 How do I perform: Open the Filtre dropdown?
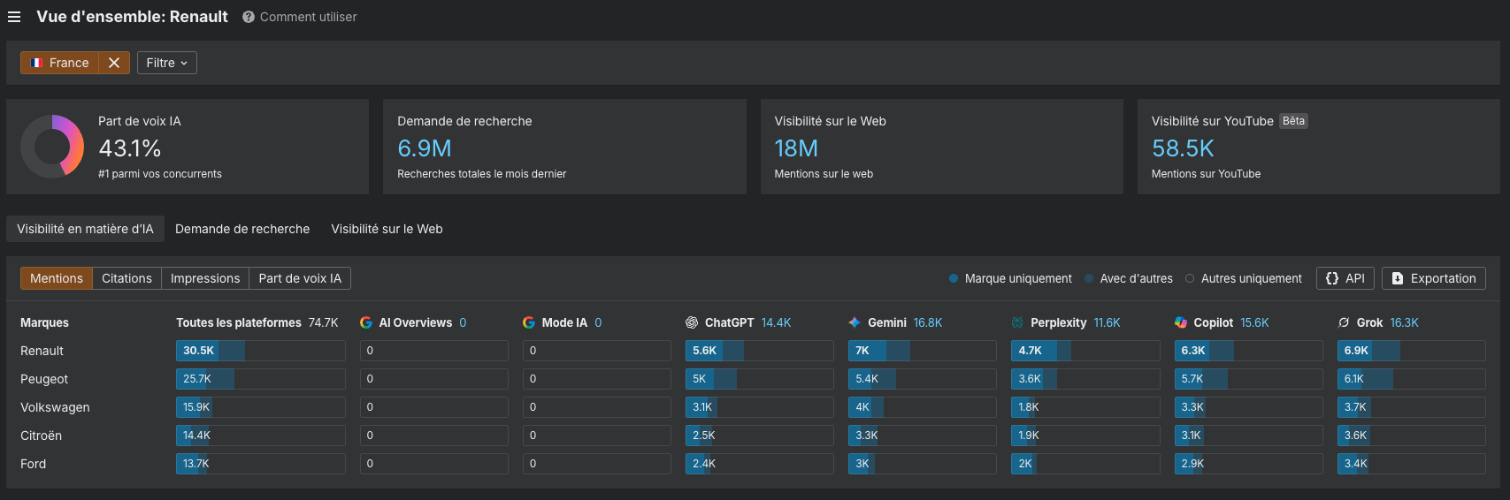point(167,63)
